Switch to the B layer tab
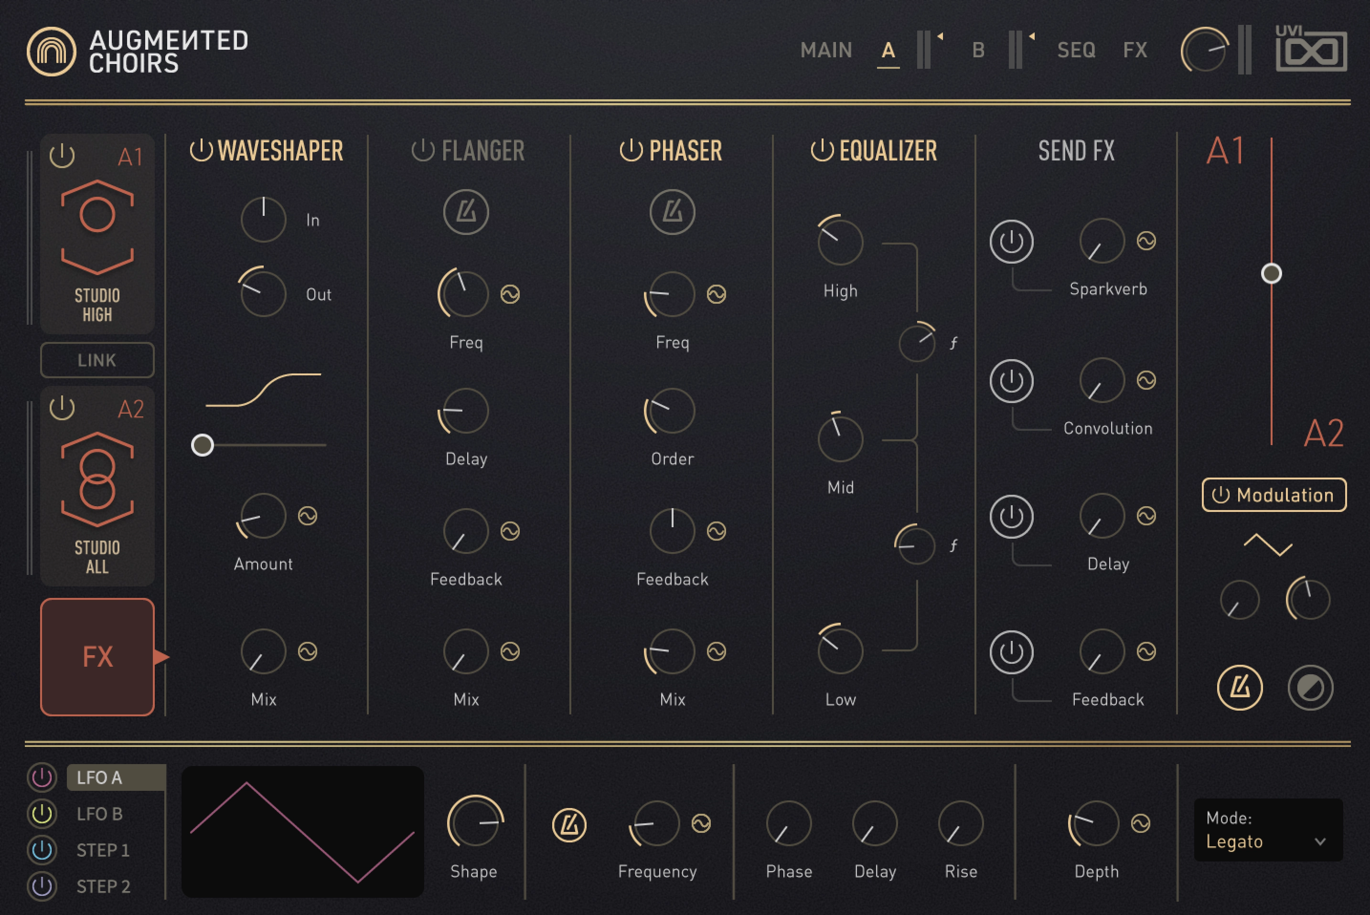 click(979, 50)
